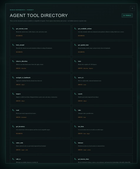Select the observe_direction tool name
Screen dimensions: 140x169
[x=22, y=61]
